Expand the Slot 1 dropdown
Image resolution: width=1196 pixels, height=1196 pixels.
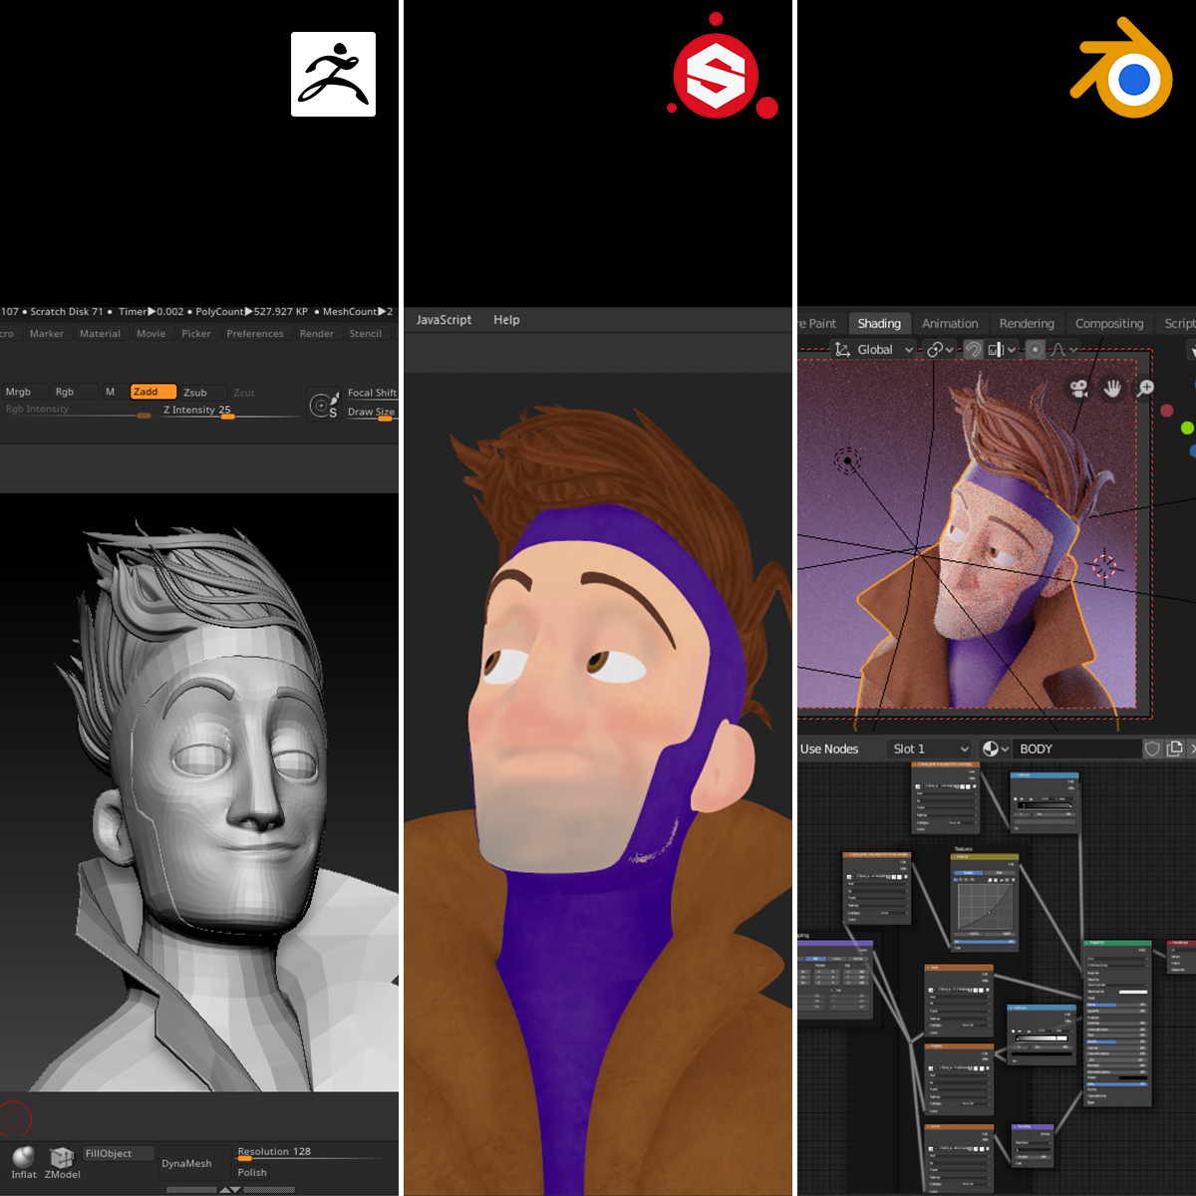click(x=929, y=748)
